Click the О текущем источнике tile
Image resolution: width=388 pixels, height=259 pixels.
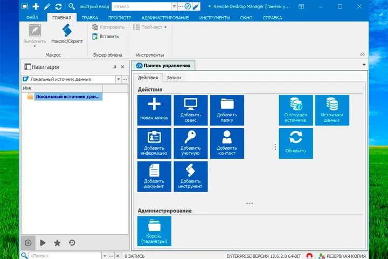296,110
